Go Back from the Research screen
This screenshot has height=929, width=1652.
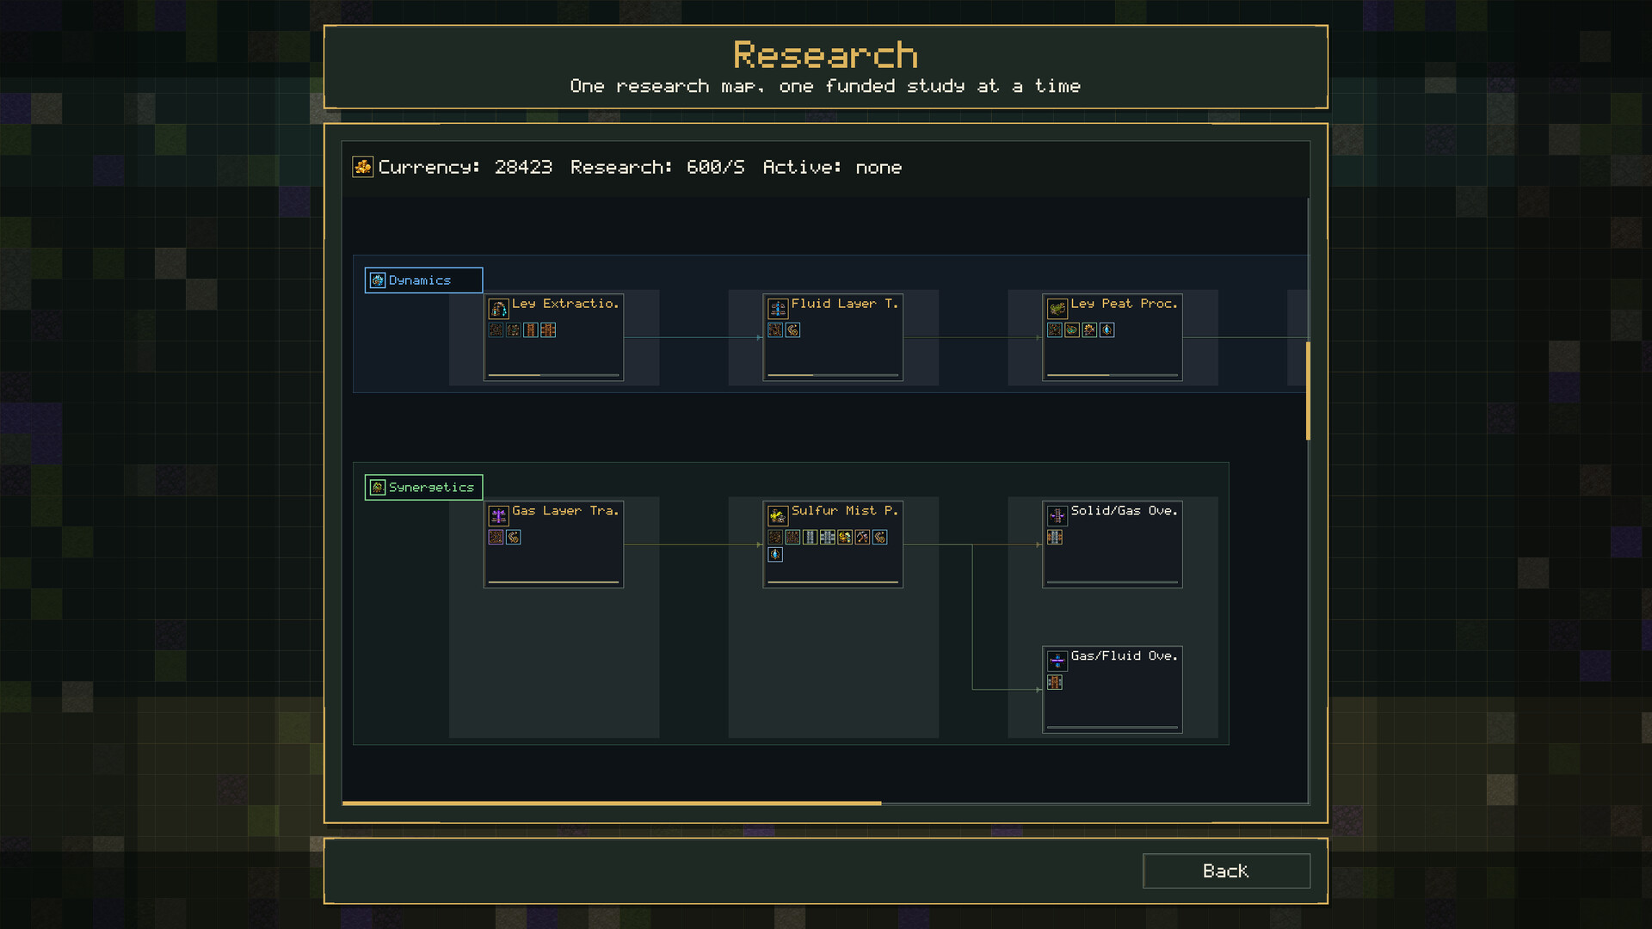coord(1226,871)
